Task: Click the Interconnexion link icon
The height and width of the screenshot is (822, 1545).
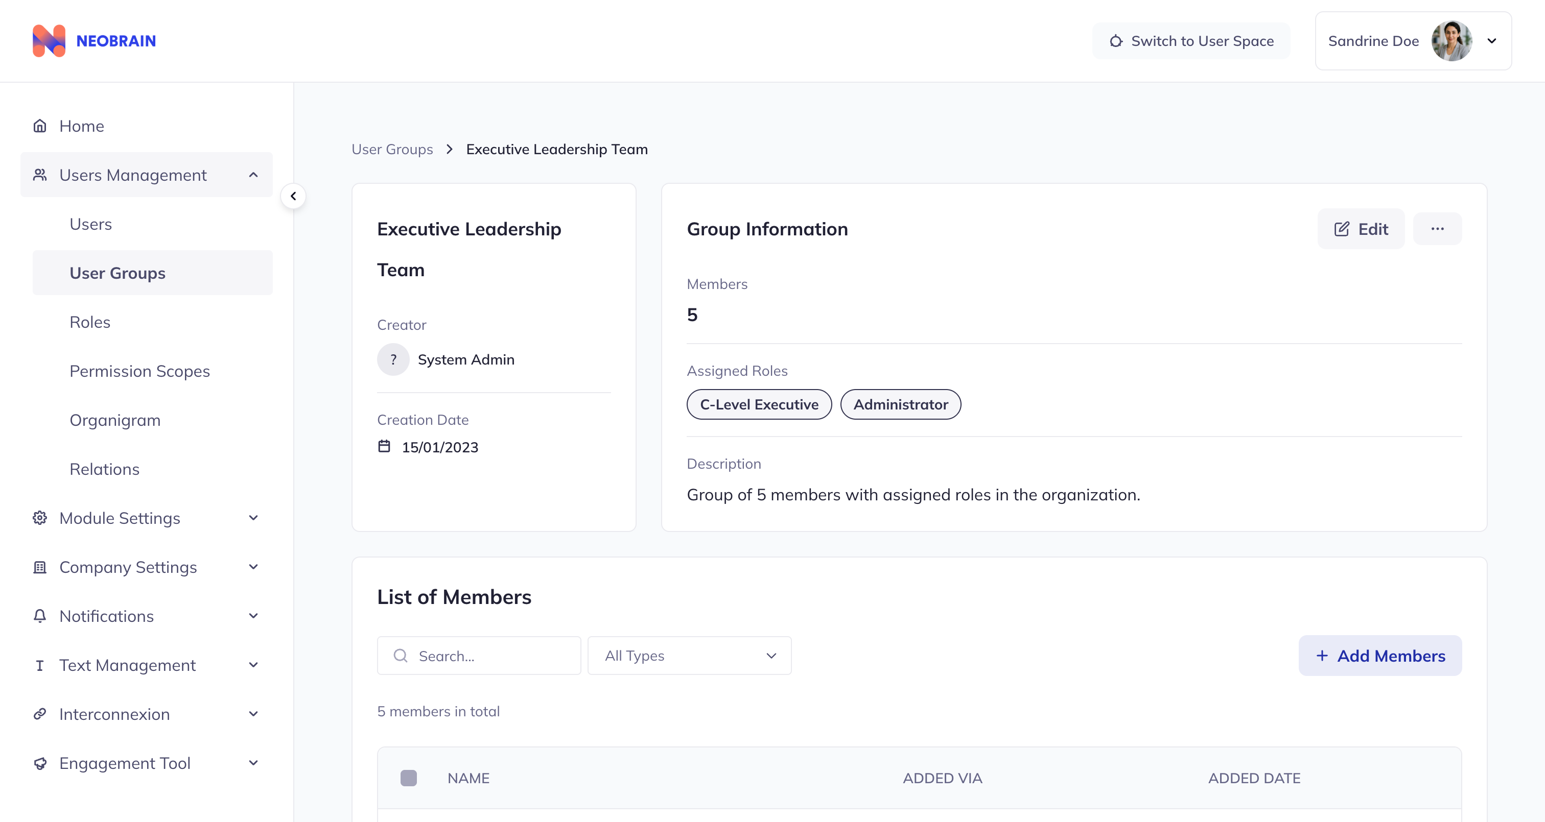Action: point(39,714)
